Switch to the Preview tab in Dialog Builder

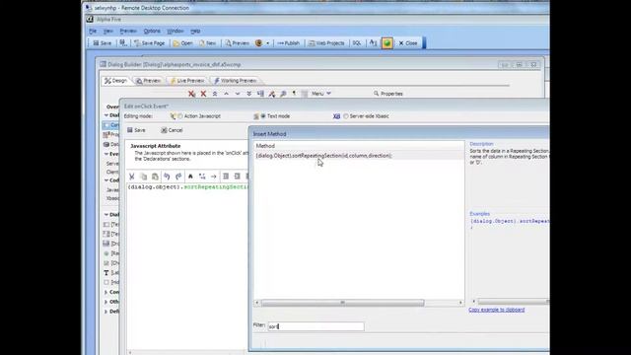(148, 81)
